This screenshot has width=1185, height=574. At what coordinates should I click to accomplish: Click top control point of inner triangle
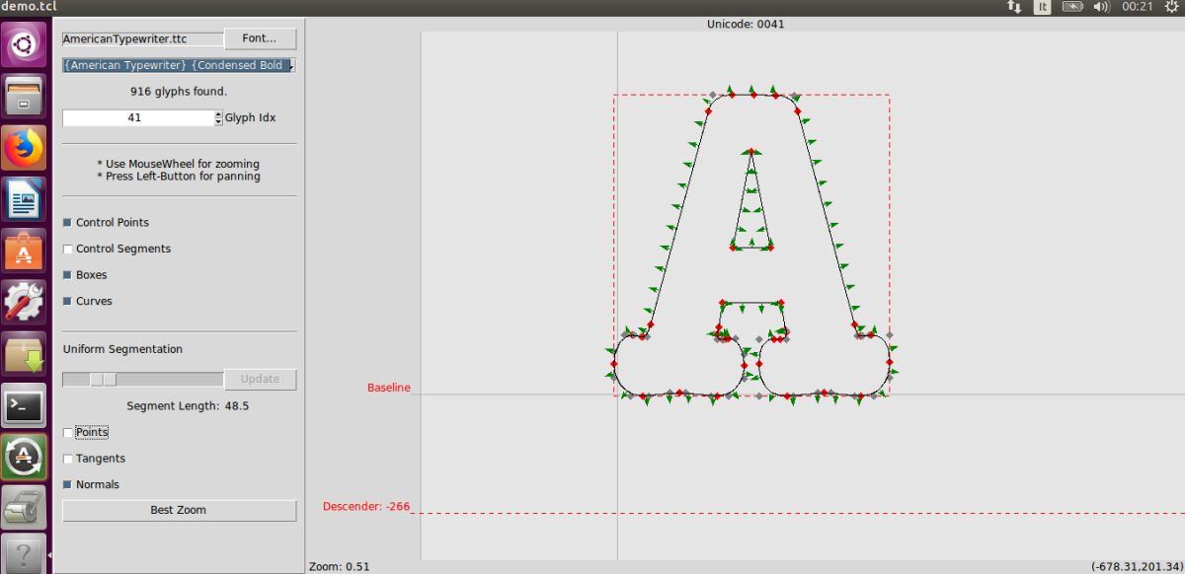tap(751, 152)
